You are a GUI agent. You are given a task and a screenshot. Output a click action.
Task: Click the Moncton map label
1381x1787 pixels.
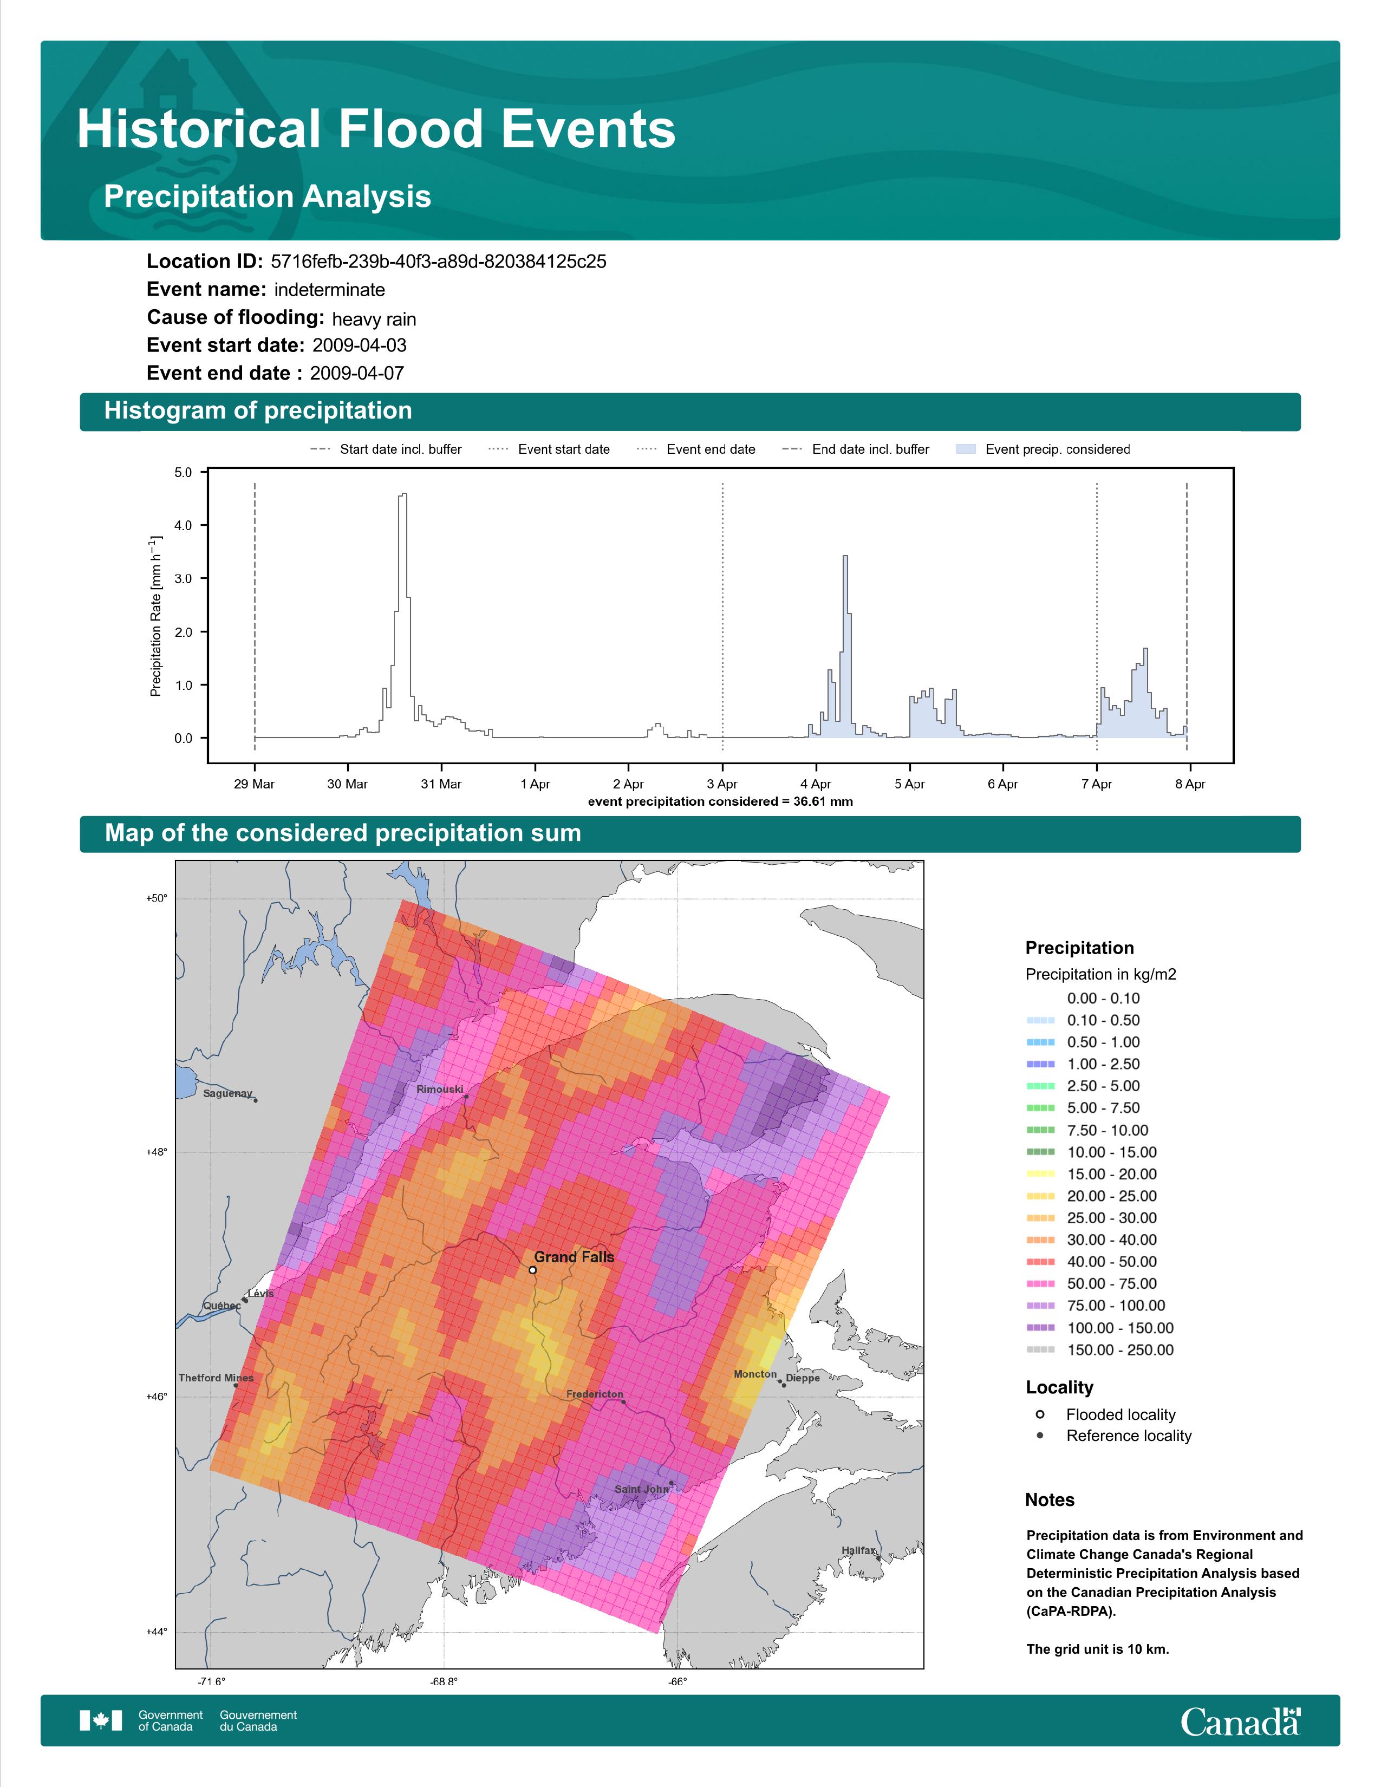click(755, 1374)
